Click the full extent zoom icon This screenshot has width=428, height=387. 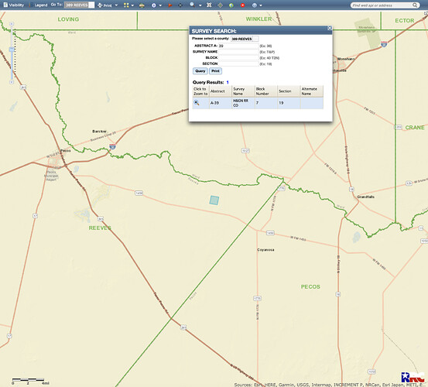209,5
